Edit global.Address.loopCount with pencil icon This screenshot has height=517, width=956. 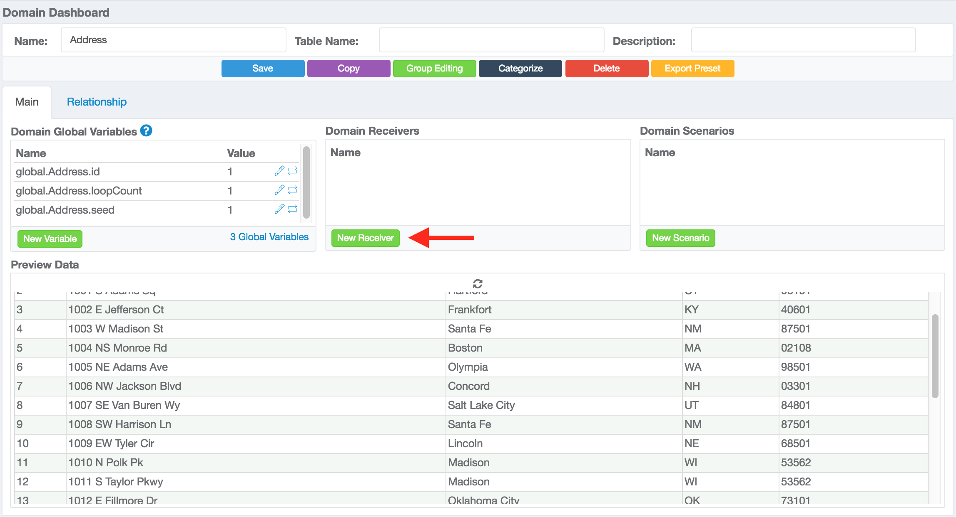[279, 190]
